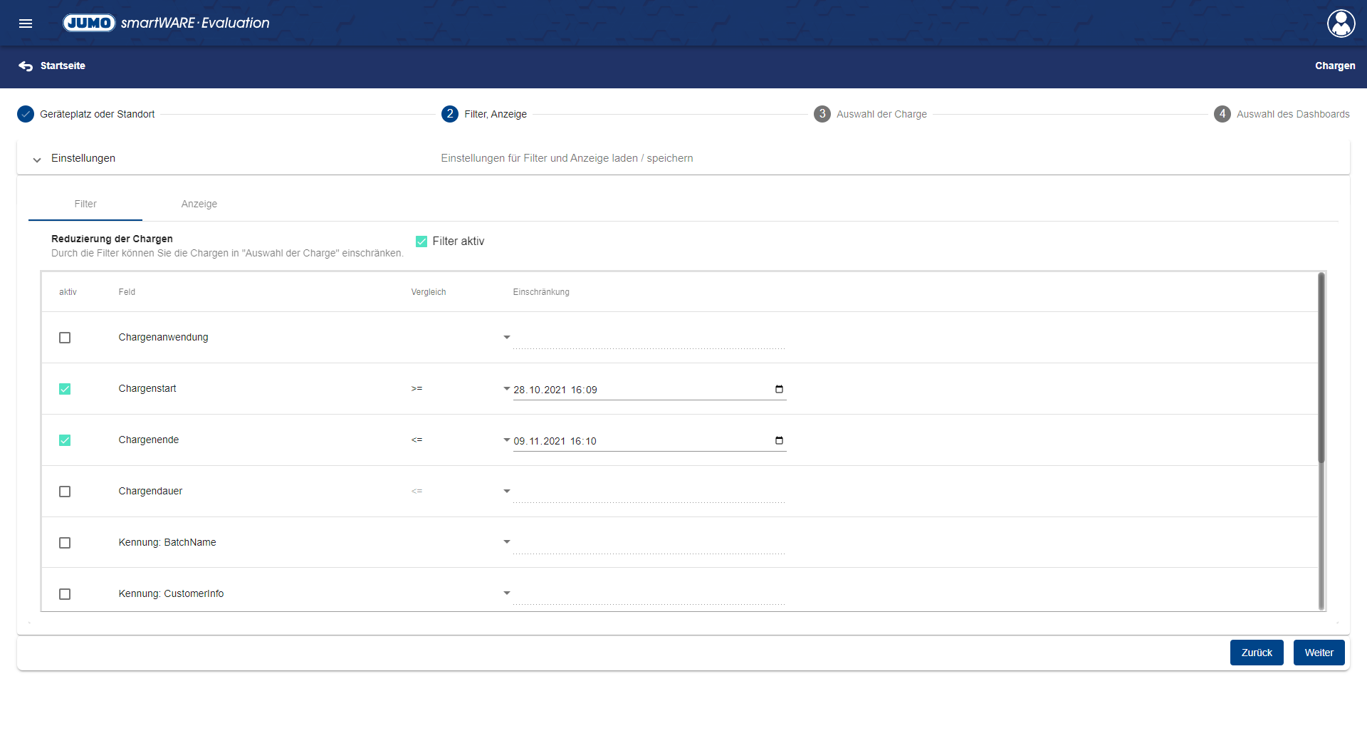Enable the Chargenanwendung filter checkbox

click(x=65, y=338)
